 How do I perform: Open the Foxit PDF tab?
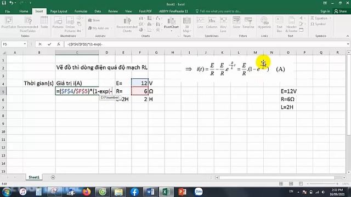145,11
